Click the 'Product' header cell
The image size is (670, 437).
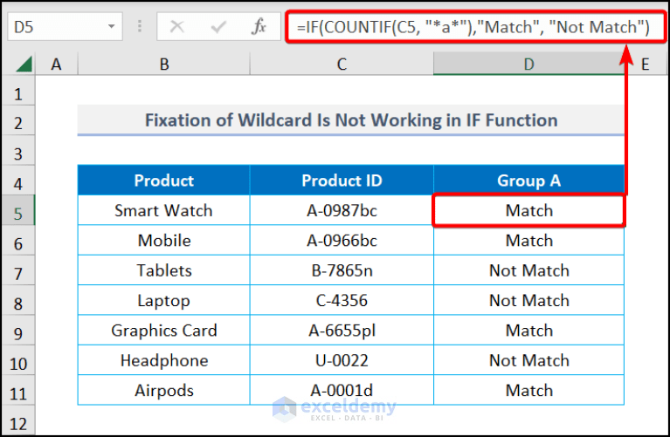[164, 180]
